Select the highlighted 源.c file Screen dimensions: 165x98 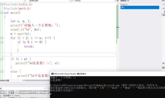click(140, 7)
